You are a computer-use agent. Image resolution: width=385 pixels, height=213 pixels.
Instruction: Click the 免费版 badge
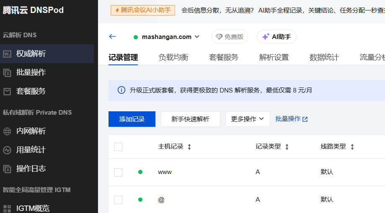(230, 36)
